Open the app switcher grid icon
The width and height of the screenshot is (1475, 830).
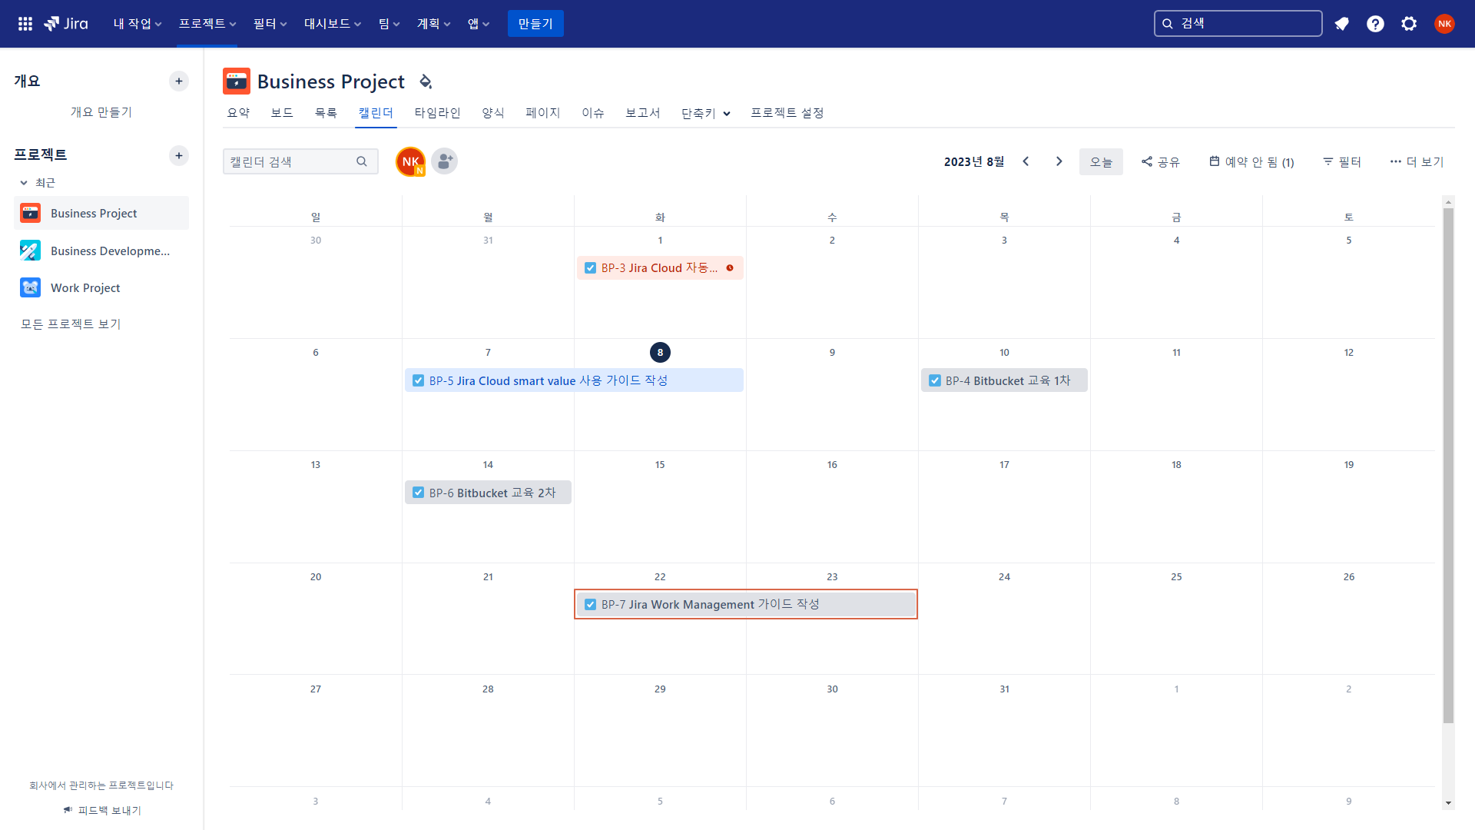click(25, 24)
